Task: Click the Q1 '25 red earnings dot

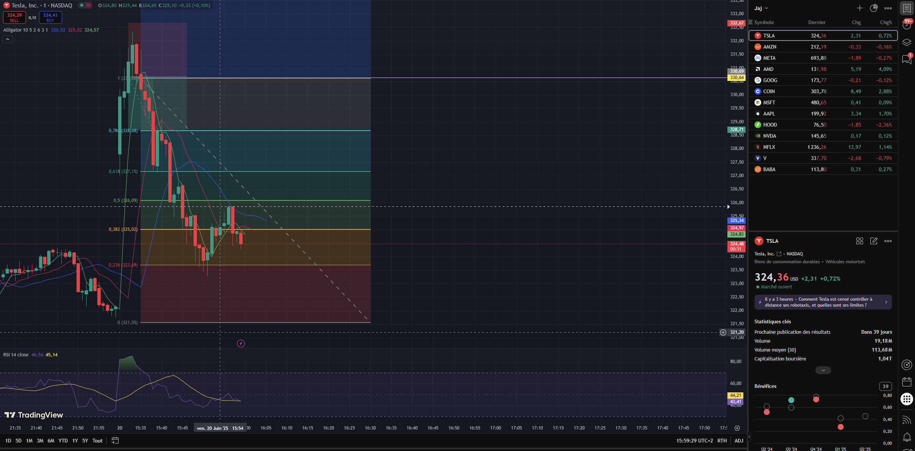Action: click(840, 427)
